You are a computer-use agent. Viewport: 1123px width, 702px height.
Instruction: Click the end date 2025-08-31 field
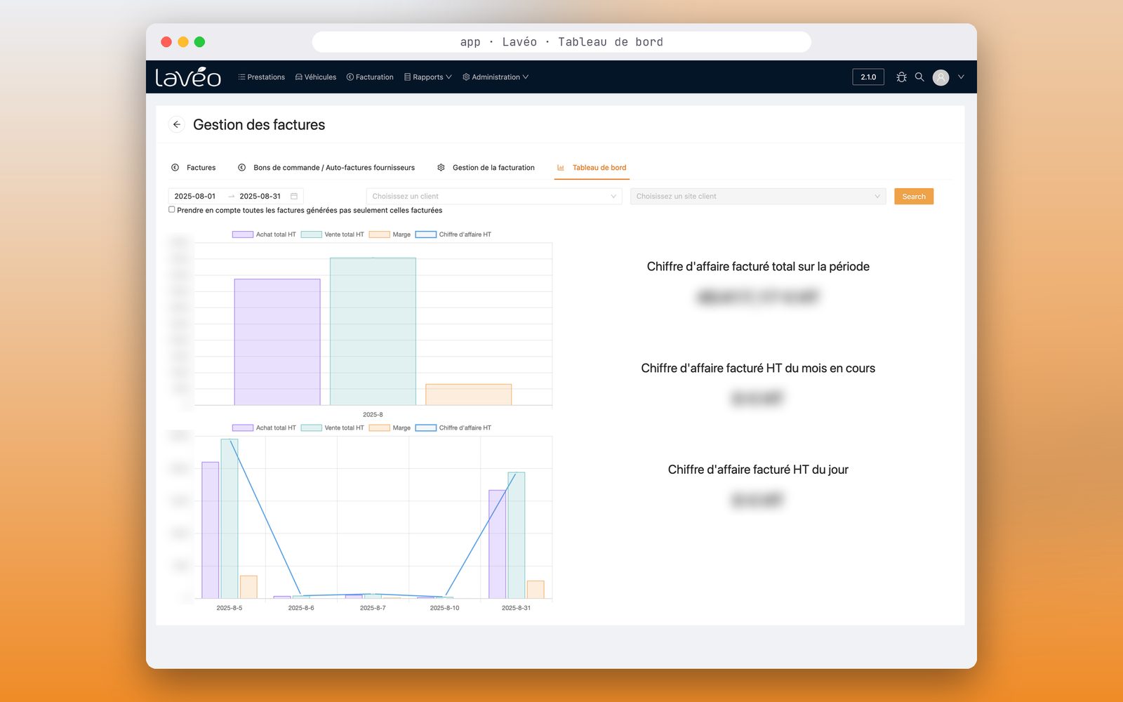click(260, 197)
